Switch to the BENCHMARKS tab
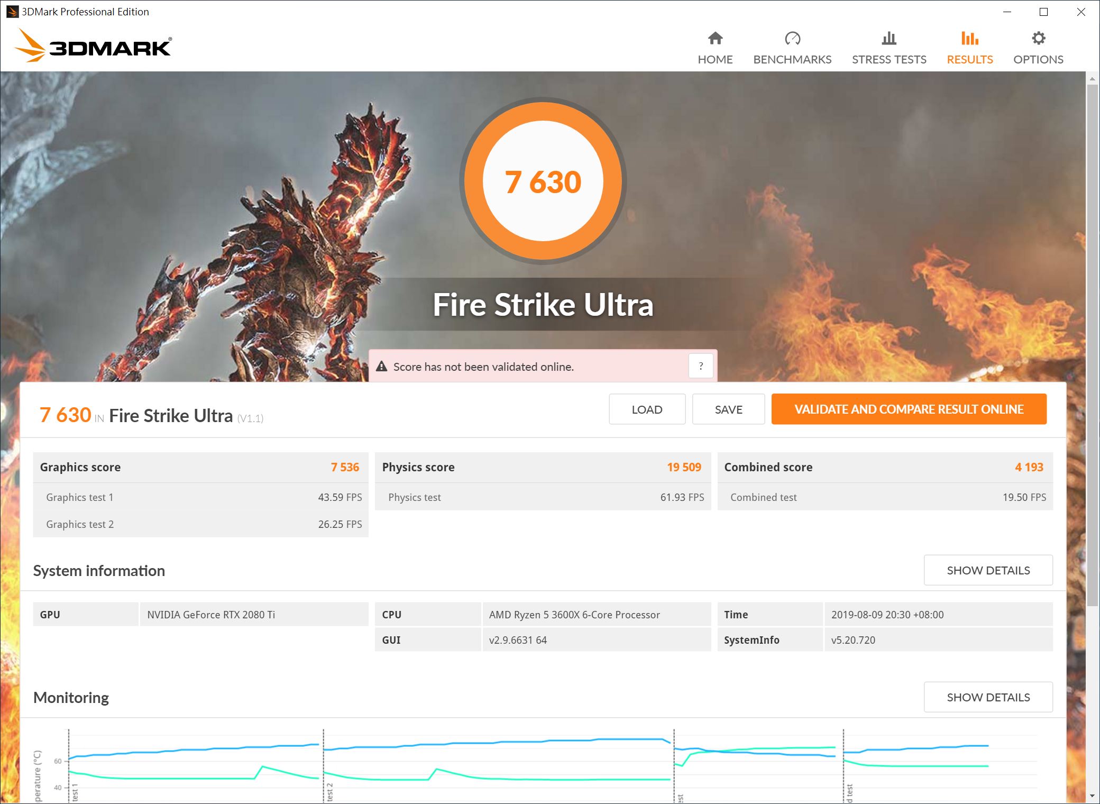The width and height of the screenshot is (1100, 804). [792, 59]
